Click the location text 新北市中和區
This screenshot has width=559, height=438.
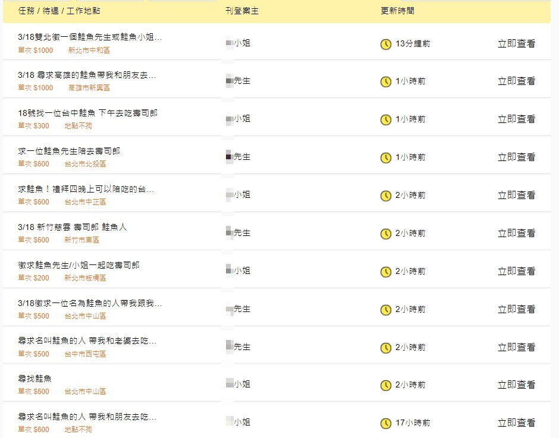(x=89, y=51)
